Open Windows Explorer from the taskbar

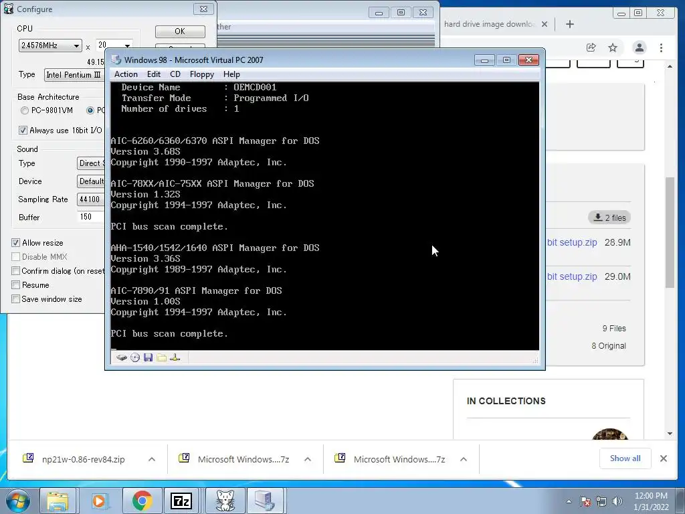58,501
